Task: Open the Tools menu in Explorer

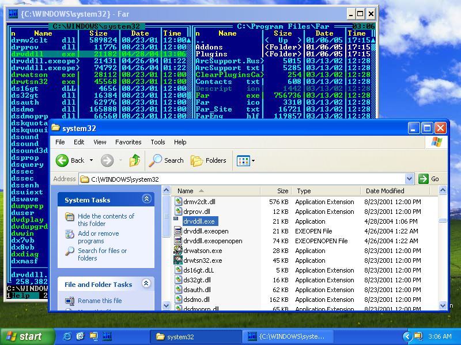Action: [x=158, y=142]
